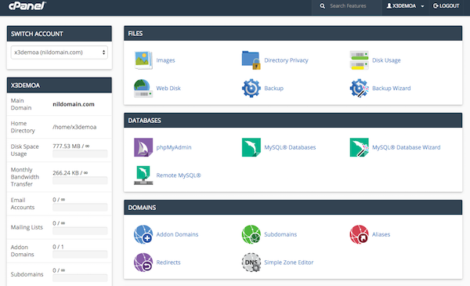Screen dimensions: 470x286
Task: Open the MySQL Database Wizard icon
Action: point(359,147)
